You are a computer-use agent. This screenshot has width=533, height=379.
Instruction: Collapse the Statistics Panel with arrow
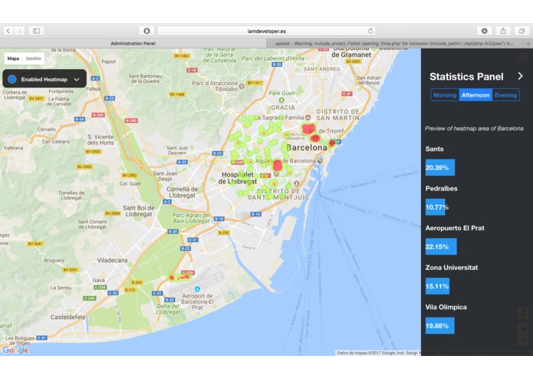[x=520, y=76]
